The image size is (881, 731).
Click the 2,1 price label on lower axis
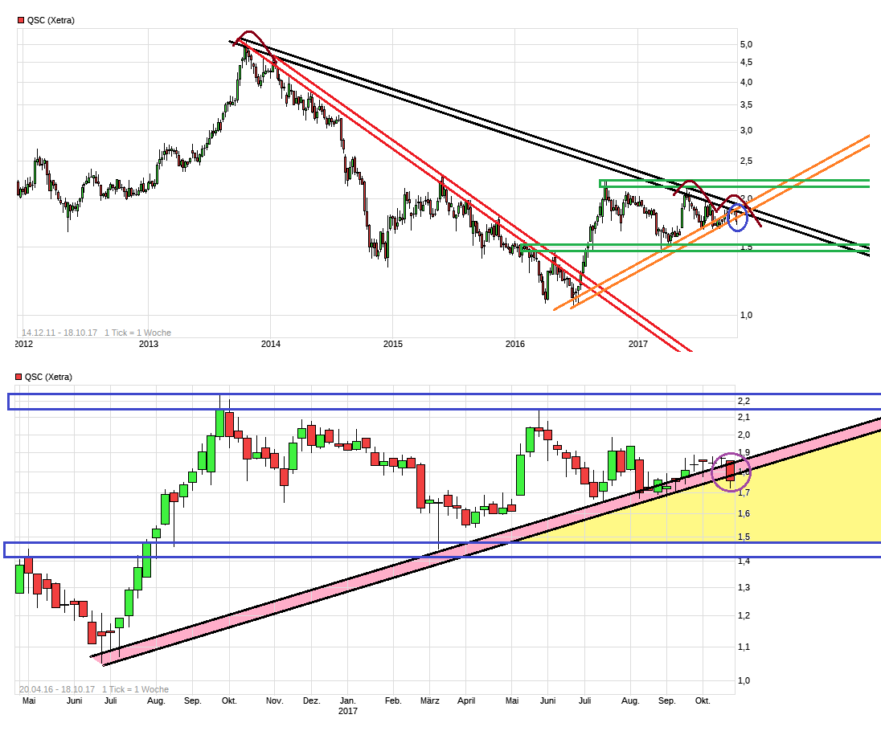[x=744, y=417]
